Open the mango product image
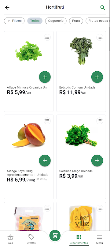 (x=29, y=135)
